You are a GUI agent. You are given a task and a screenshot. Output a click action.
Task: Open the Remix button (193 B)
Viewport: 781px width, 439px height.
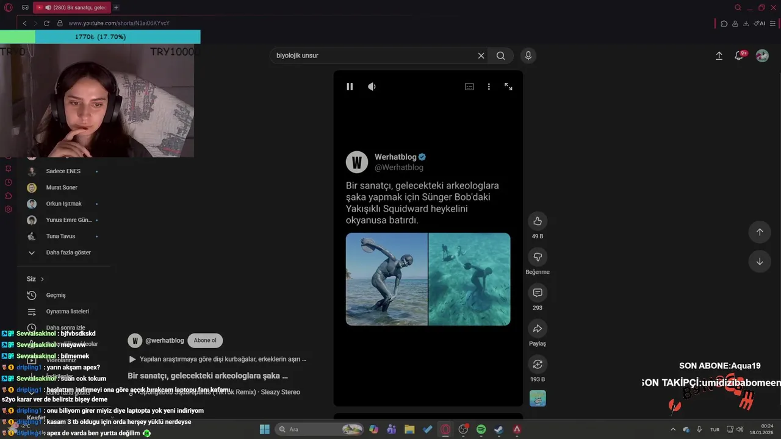point(538,364)
